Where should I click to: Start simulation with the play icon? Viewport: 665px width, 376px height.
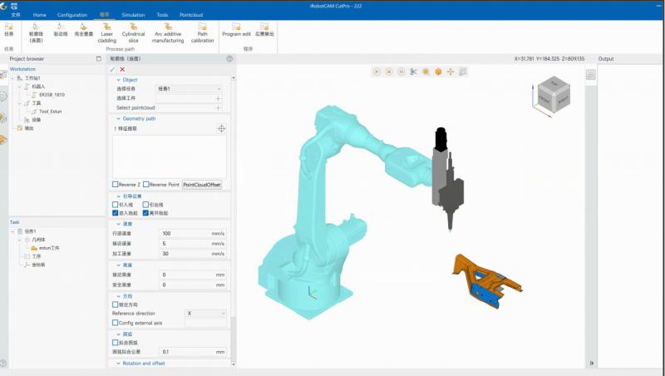(377, 72)
